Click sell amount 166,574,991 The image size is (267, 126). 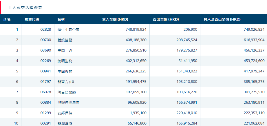pyautogui.click(x=187, y=103)
